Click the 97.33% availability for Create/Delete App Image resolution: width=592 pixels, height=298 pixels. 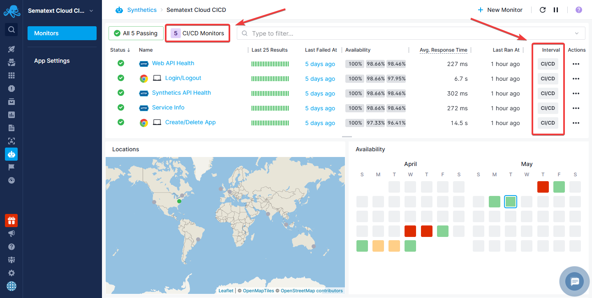coord(375,123)
